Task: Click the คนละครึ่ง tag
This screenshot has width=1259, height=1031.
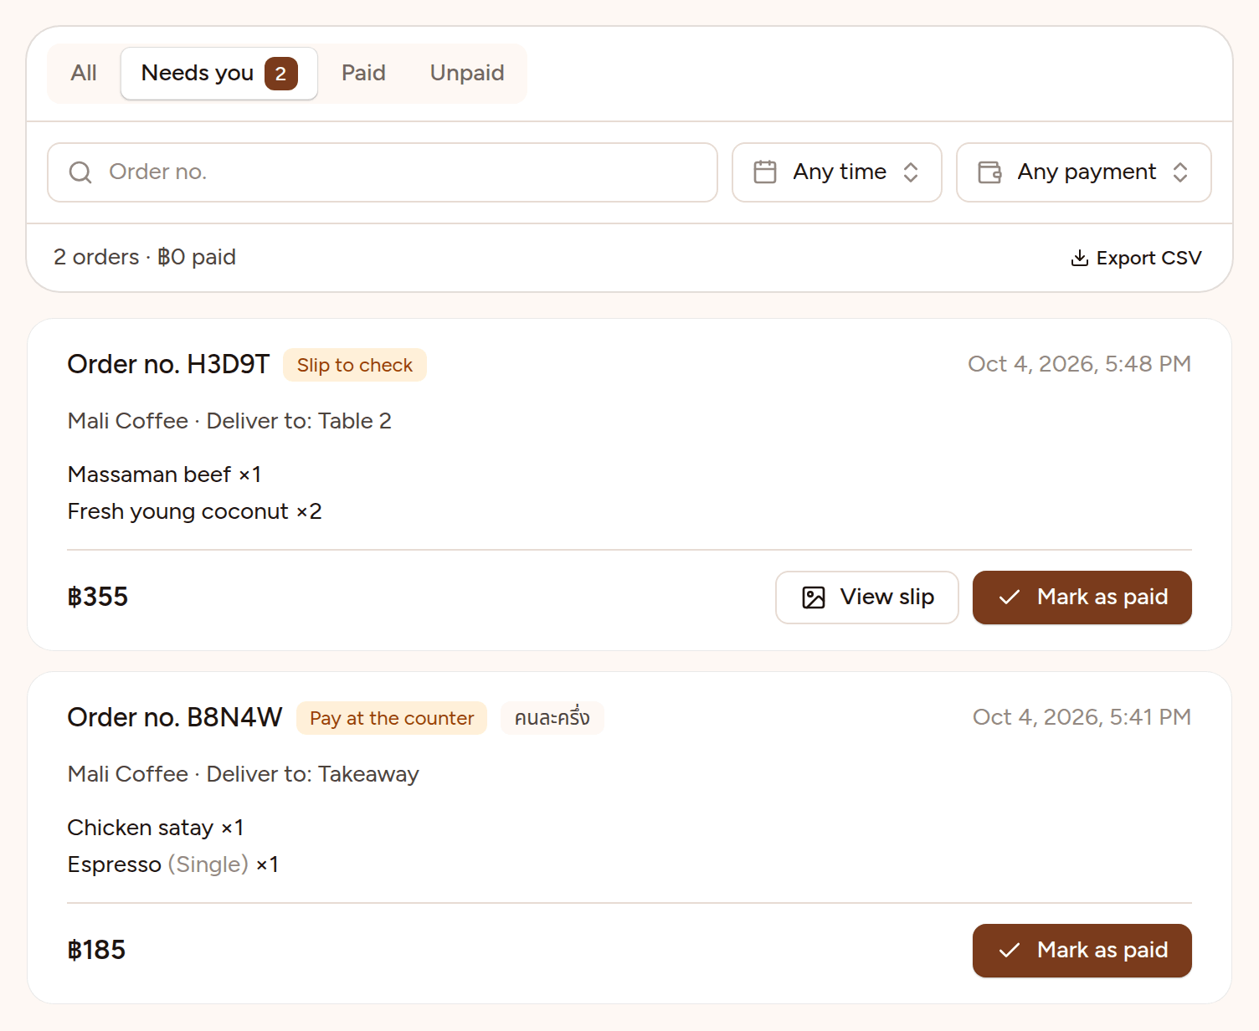Action: tap(552, 718)
